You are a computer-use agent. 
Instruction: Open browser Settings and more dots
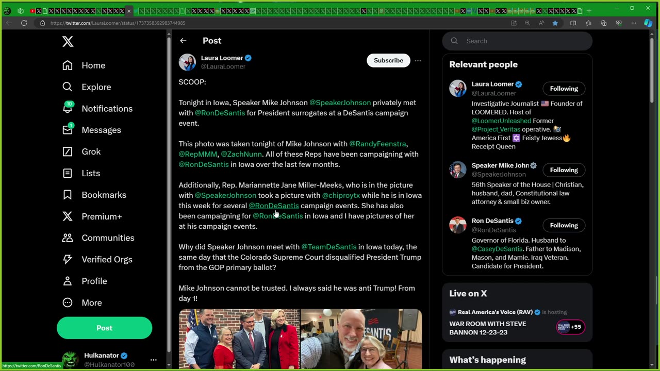click(634, 23)
